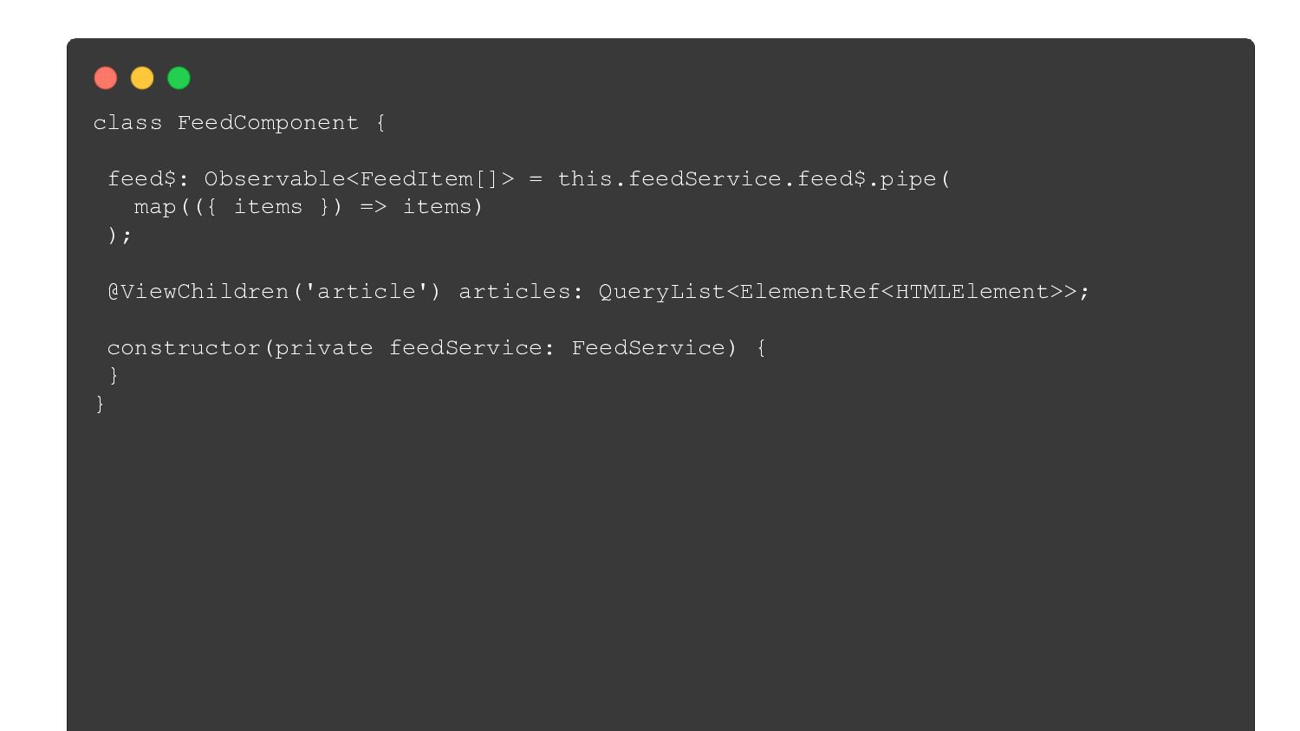Viewport: 1300px width, 731px height.
Task: Click the 'article' string literal
Action: click(x=367, y=292)
